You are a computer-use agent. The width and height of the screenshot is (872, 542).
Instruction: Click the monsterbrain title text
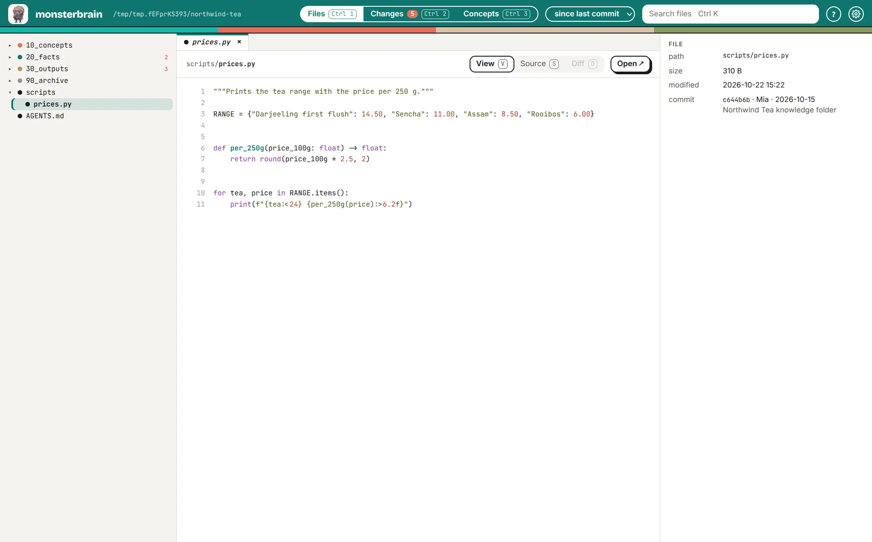(x=69, y=14)
